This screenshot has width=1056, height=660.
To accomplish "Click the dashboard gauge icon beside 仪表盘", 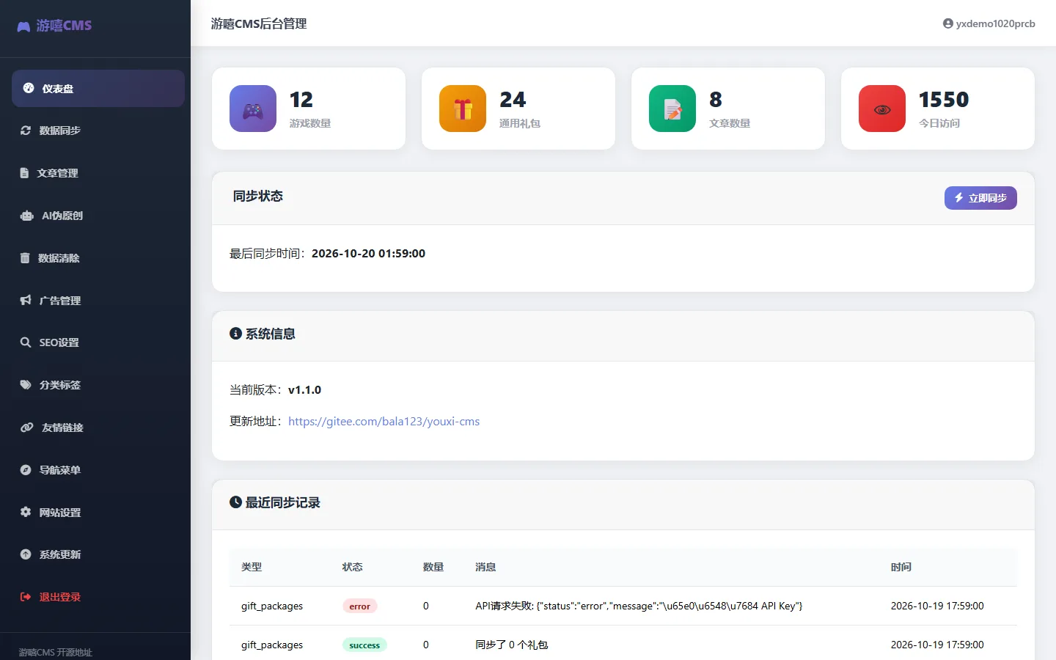I will (29, 88).
